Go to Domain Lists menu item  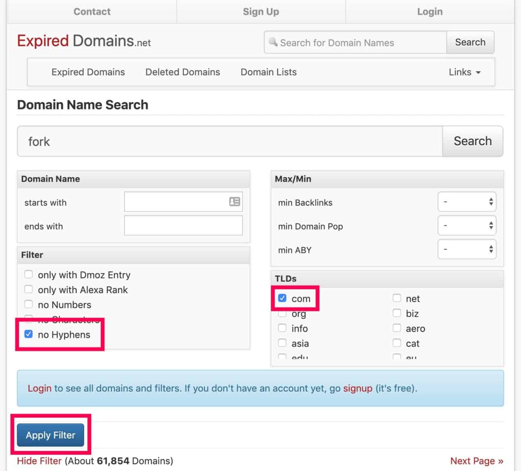click(269, 72)
